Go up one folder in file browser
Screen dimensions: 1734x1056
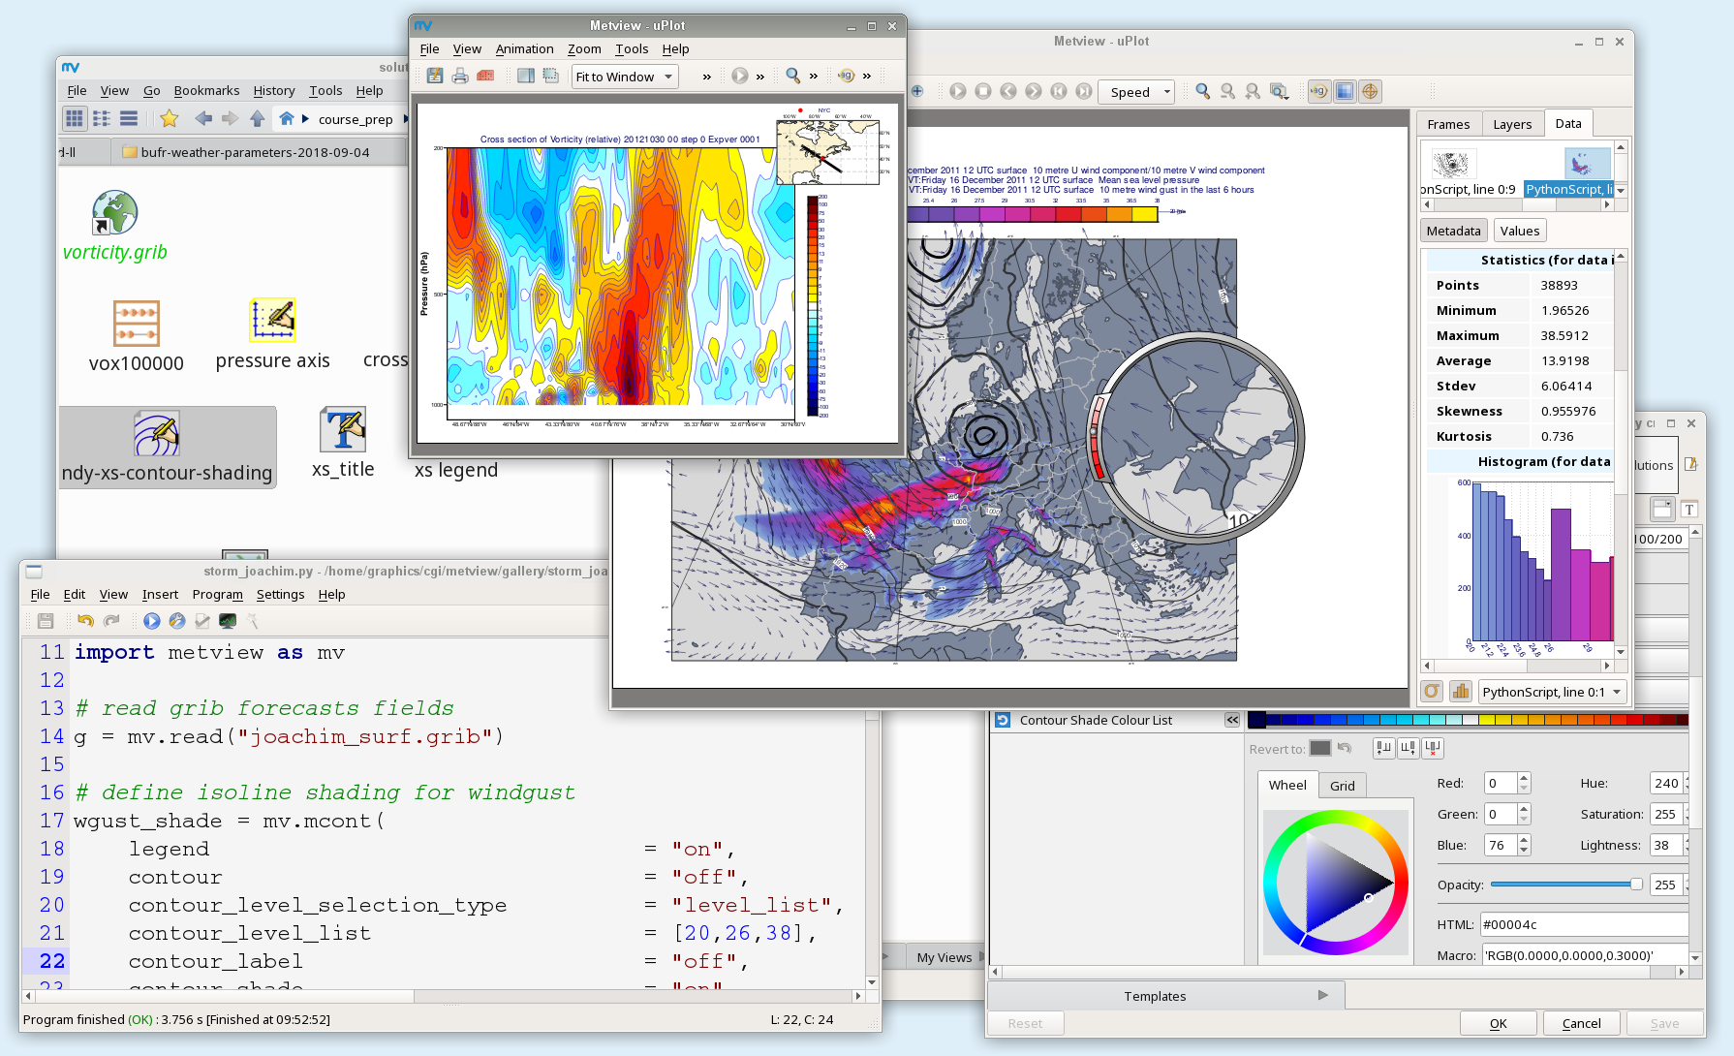pyautogui.click(x=257, y=118)
